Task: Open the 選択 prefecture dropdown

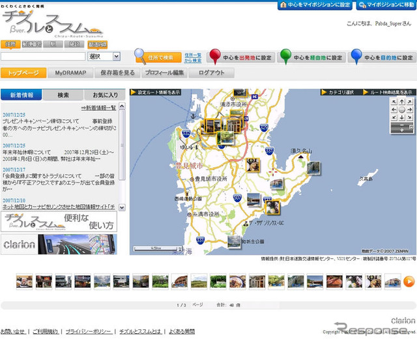Action: [x=104, y=57]
